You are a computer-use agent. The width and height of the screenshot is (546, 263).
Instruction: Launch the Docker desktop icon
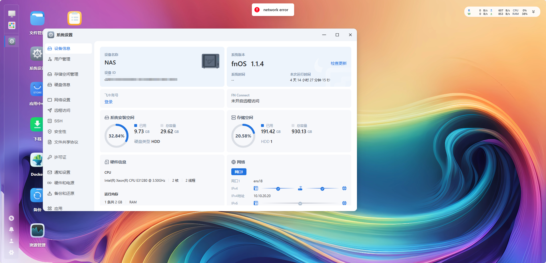tap(37, 160)
